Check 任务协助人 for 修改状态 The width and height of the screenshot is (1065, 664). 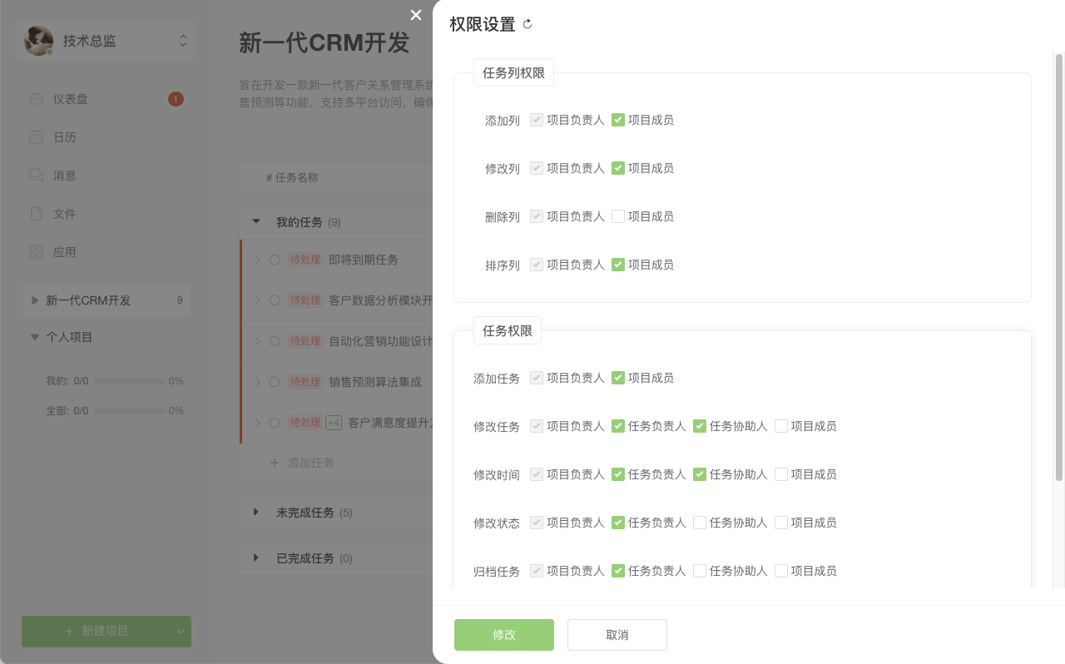pos(700,523)
